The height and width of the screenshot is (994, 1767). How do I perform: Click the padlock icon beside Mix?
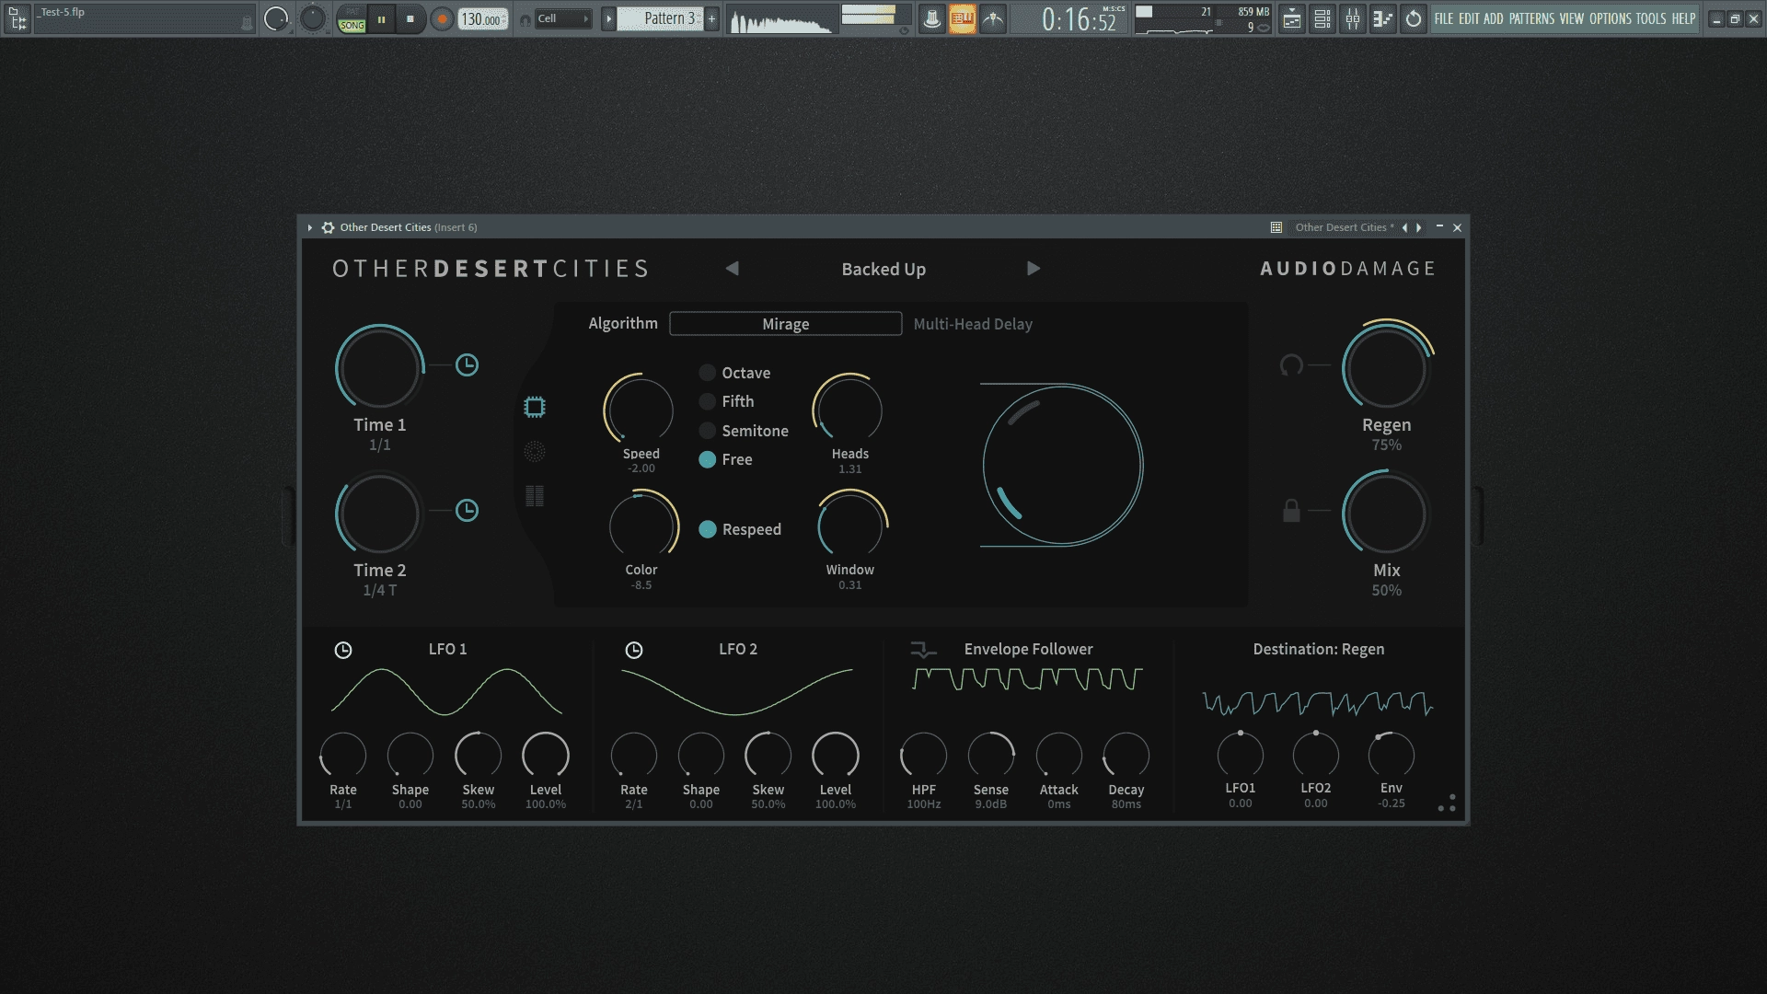coord(1291,511)
